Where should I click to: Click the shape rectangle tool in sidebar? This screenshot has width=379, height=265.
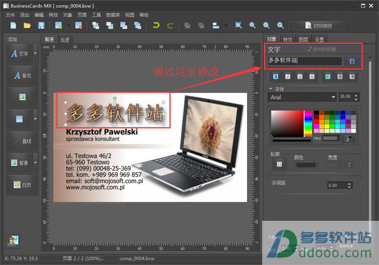point(20,119)
